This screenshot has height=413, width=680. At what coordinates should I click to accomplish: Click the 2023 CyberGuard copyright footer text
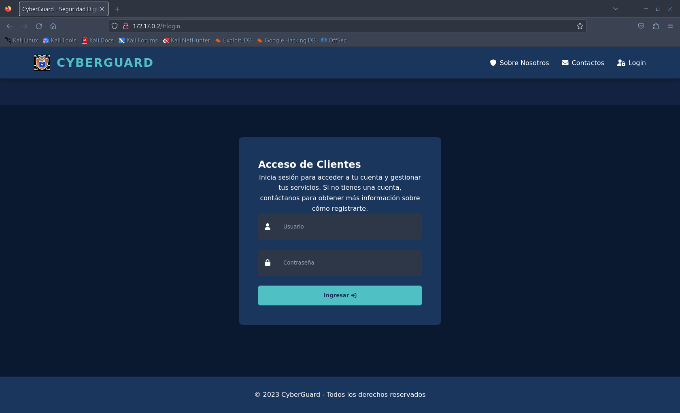click(x=340, y=394)
